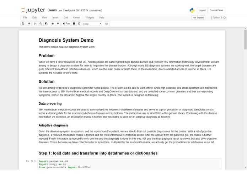
Task: Open the Widgets menu
Action: [90, 17]
